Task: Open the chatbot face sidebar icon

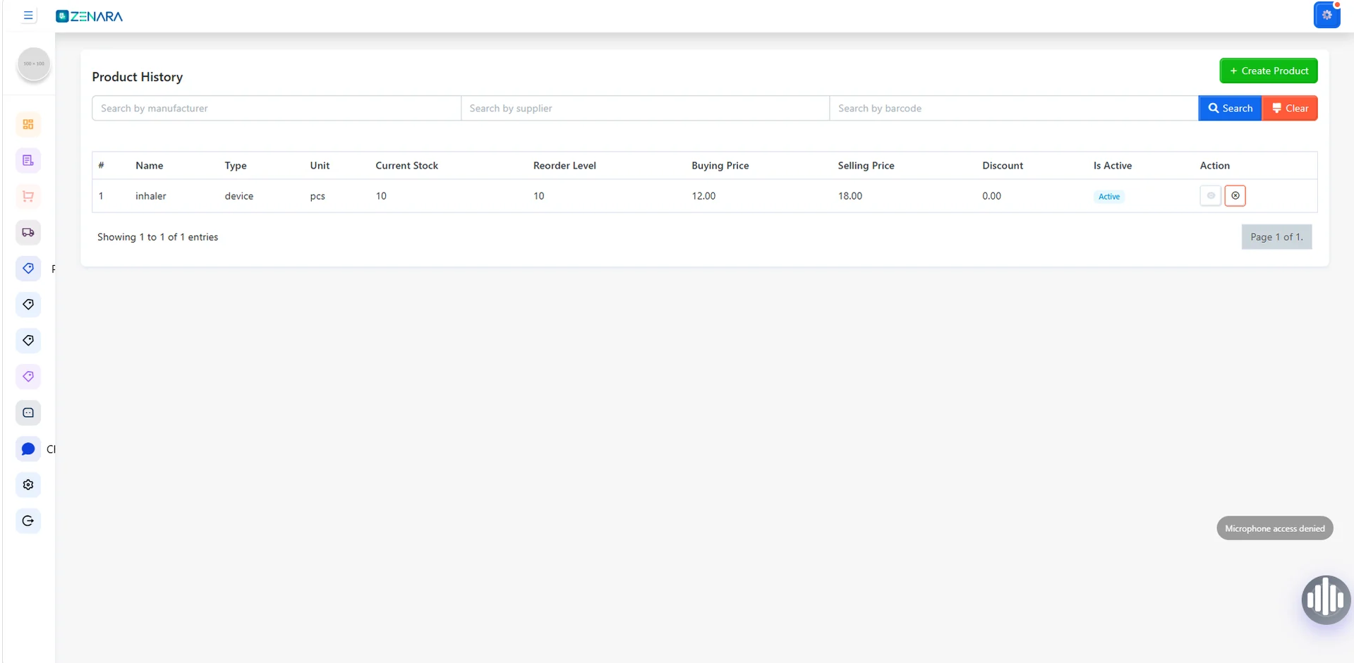Action: coord(28,413)
